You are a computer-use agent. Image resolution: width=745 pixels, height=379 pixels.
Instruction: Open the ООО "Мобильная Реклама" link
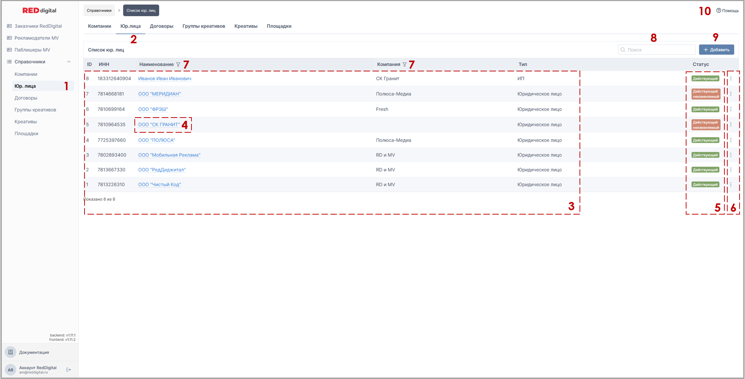tap(169, 155)
